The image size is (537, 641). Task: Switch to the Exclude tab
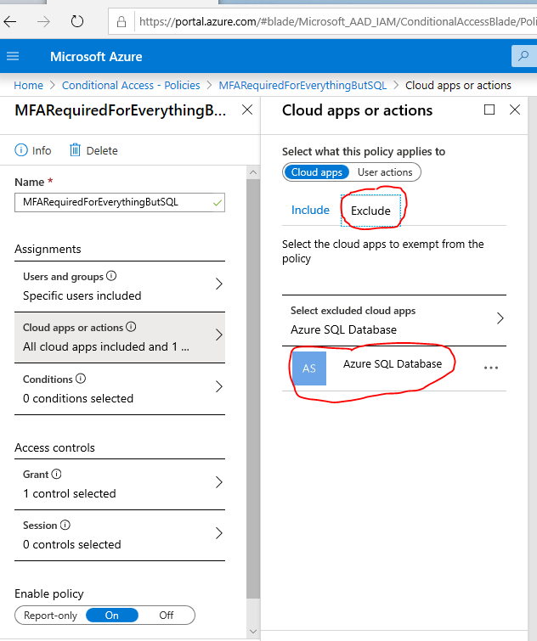pyautogui.click(x=370, y=211)
